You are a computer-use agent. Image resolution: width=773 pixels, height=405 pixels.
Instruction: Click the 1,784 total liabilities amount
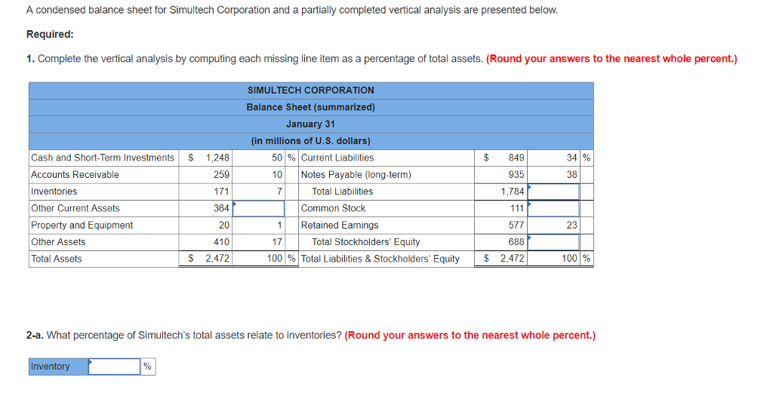point(513,191)
